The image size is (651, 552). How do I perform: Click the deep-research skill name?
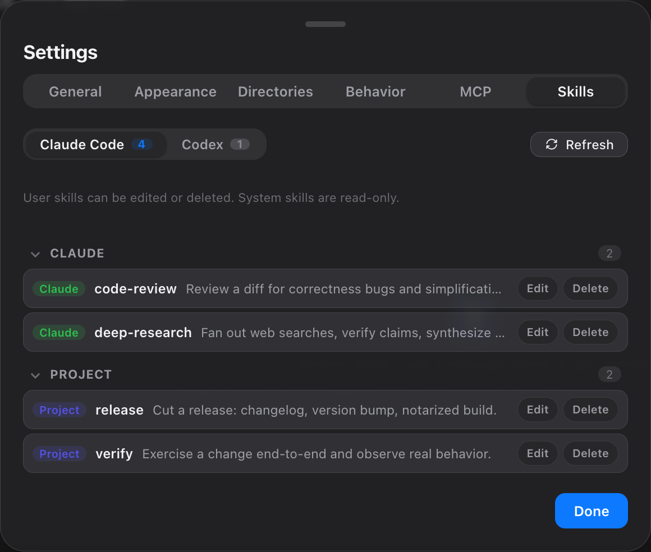143,333
